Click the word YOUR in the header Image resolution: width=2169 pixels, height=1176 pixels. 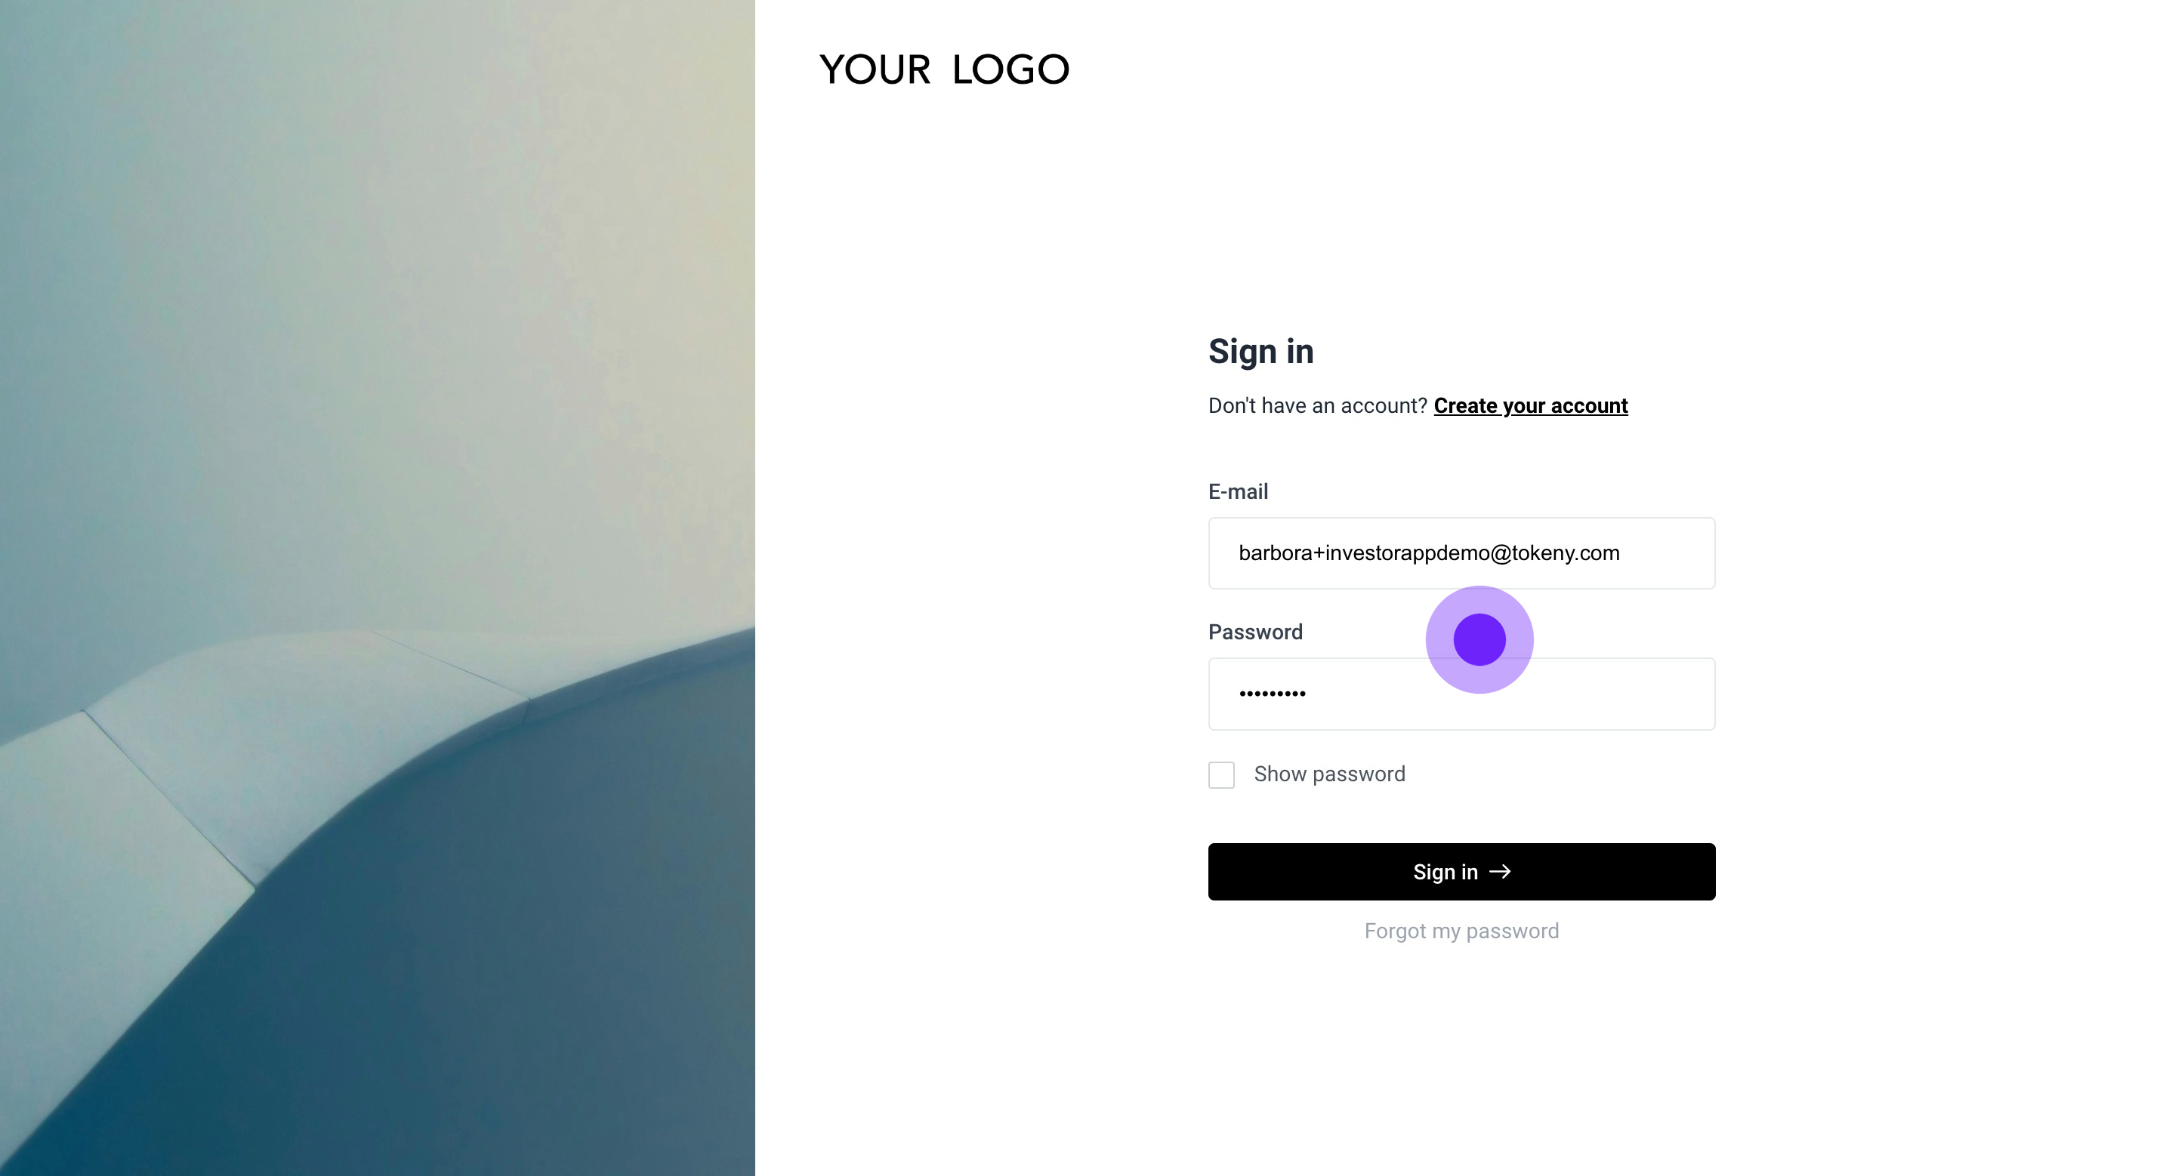(x=875, y=70)
